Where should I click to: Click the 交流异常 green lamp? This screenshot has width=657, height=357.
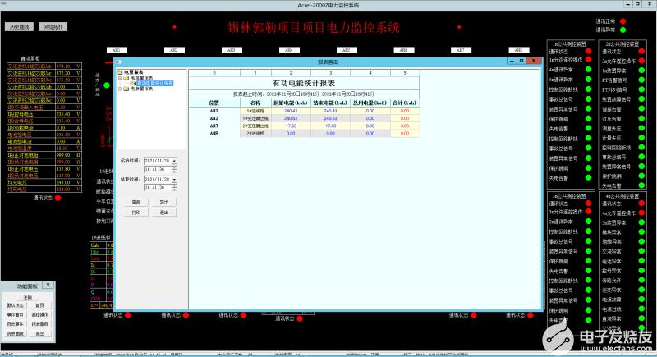pyautogui.click(x=641, y=251)
